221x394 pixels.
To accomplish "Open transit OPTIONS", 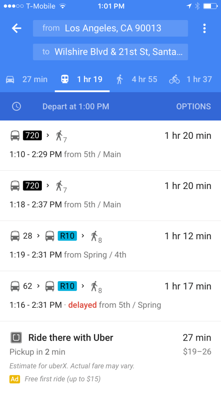I will click(x=193, y=107).
